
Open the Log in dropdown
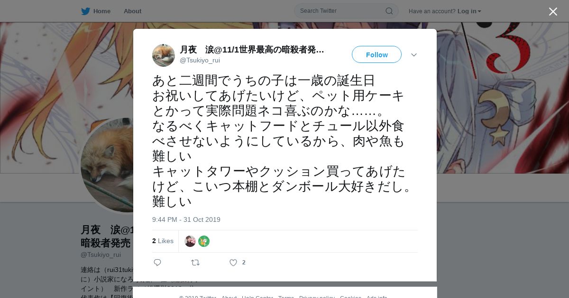[x=469, y=11]
